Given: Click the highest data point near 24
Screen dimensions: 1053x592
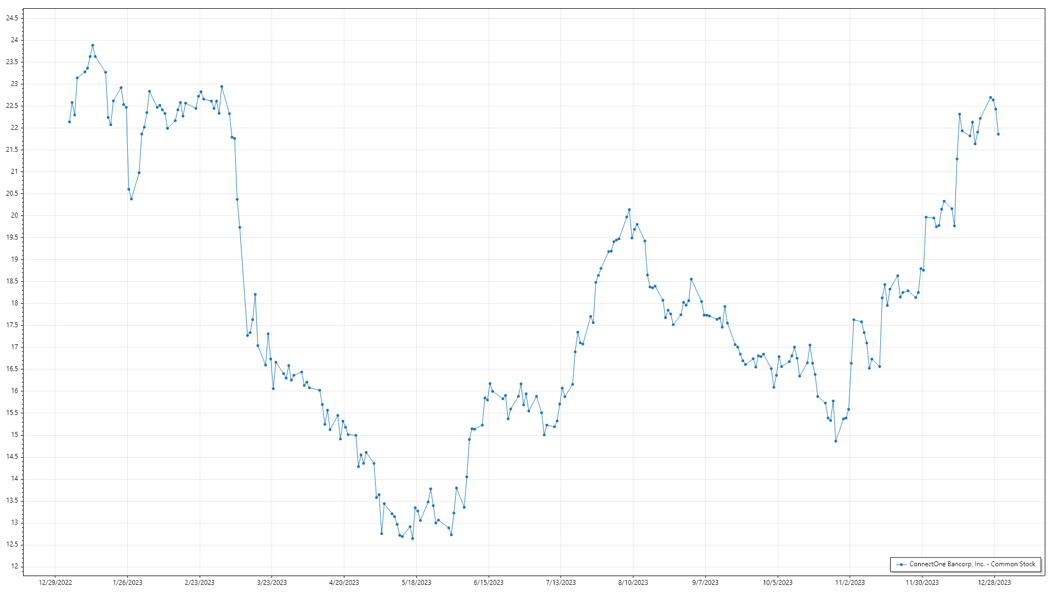Looking at the screenshot, I should pyautogui.click(x=93, y=45).
